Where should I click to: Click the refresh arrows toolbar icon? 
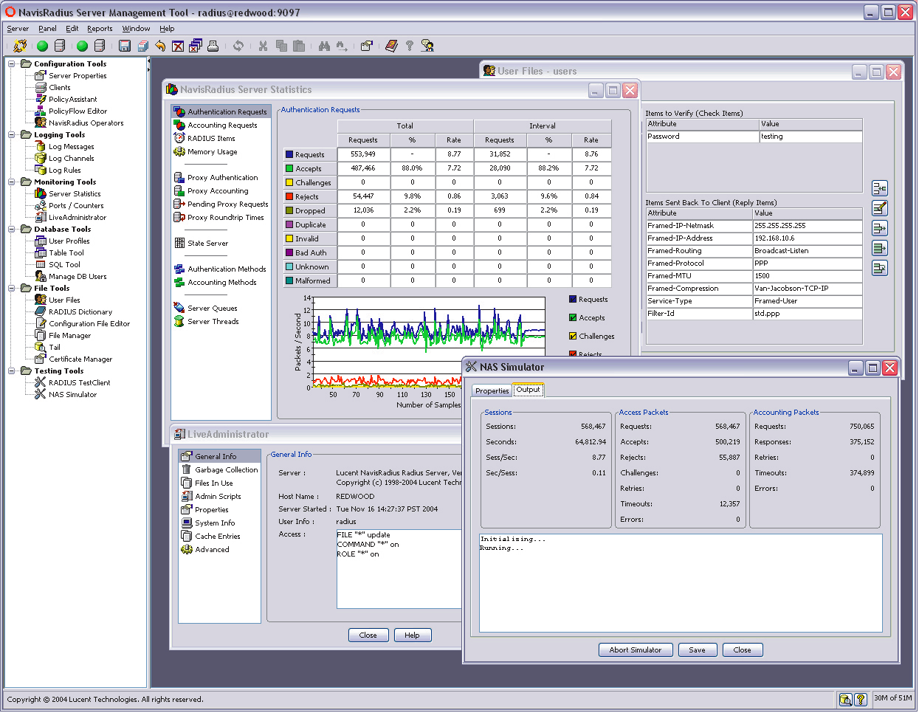point(238,46)
